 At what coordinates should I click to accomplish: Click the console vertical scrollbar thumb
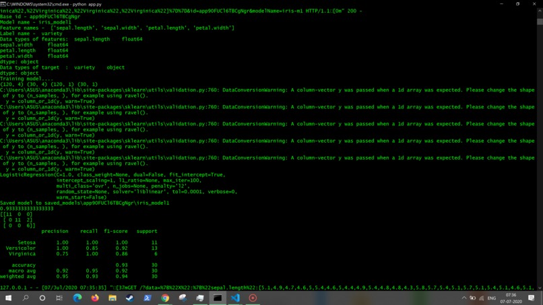pos(540,22)
